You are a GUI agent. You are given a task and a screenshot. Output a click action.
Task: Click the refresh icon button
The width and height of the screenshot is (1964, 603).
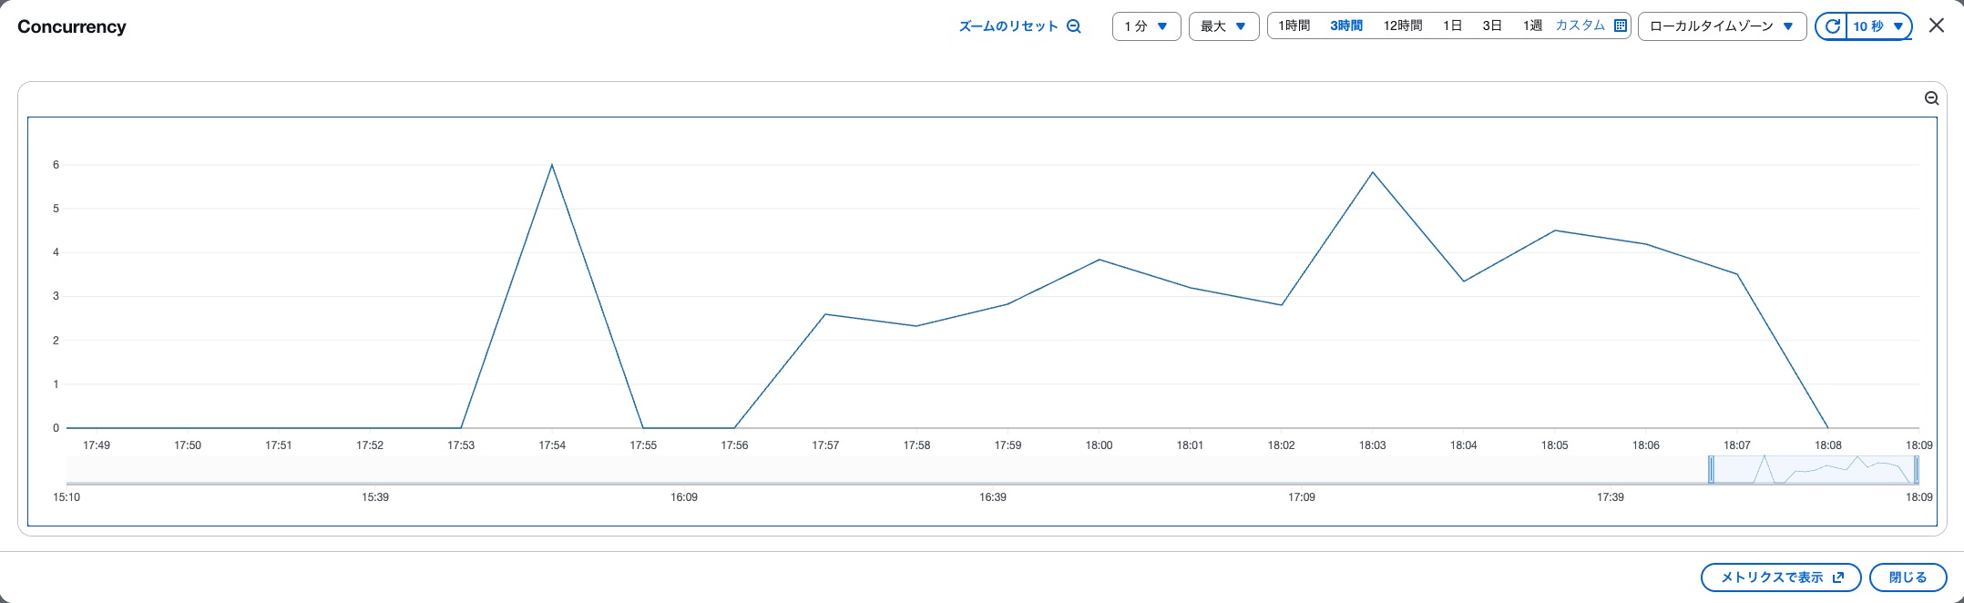tap(1832, 26)
